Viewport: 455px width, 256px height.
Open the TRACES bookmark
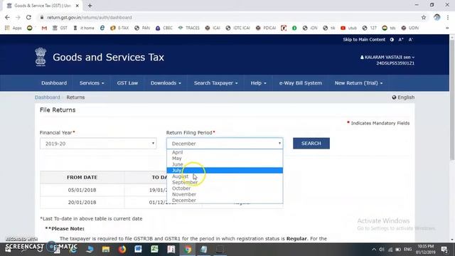(188, 28)
